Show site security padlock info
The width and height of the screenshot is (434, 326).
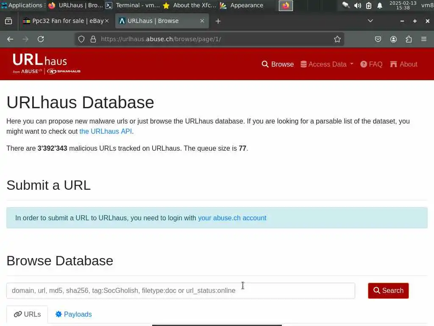click(x=93, y=39)
